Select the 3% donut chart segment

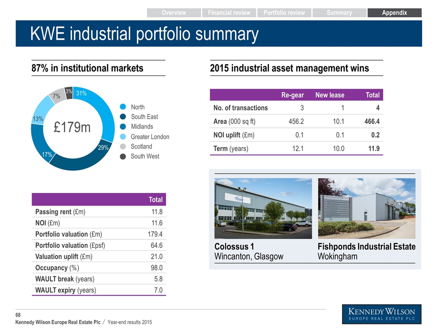[69, 92]
